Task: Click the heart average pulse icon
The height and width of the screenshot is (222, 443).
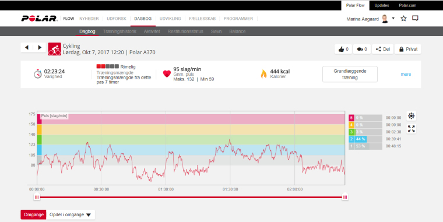Action: coord(167,74)
